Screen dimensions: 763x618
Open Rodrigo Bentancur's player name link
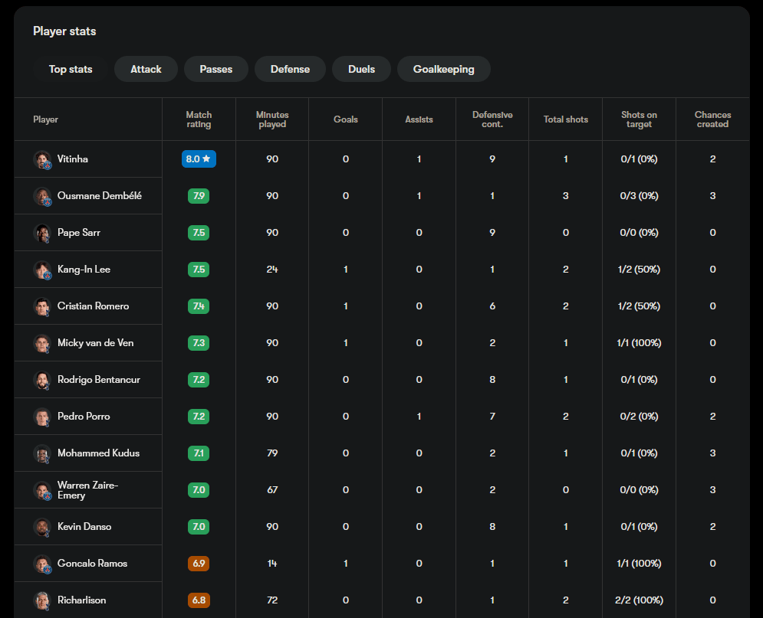tap(99, 380)
